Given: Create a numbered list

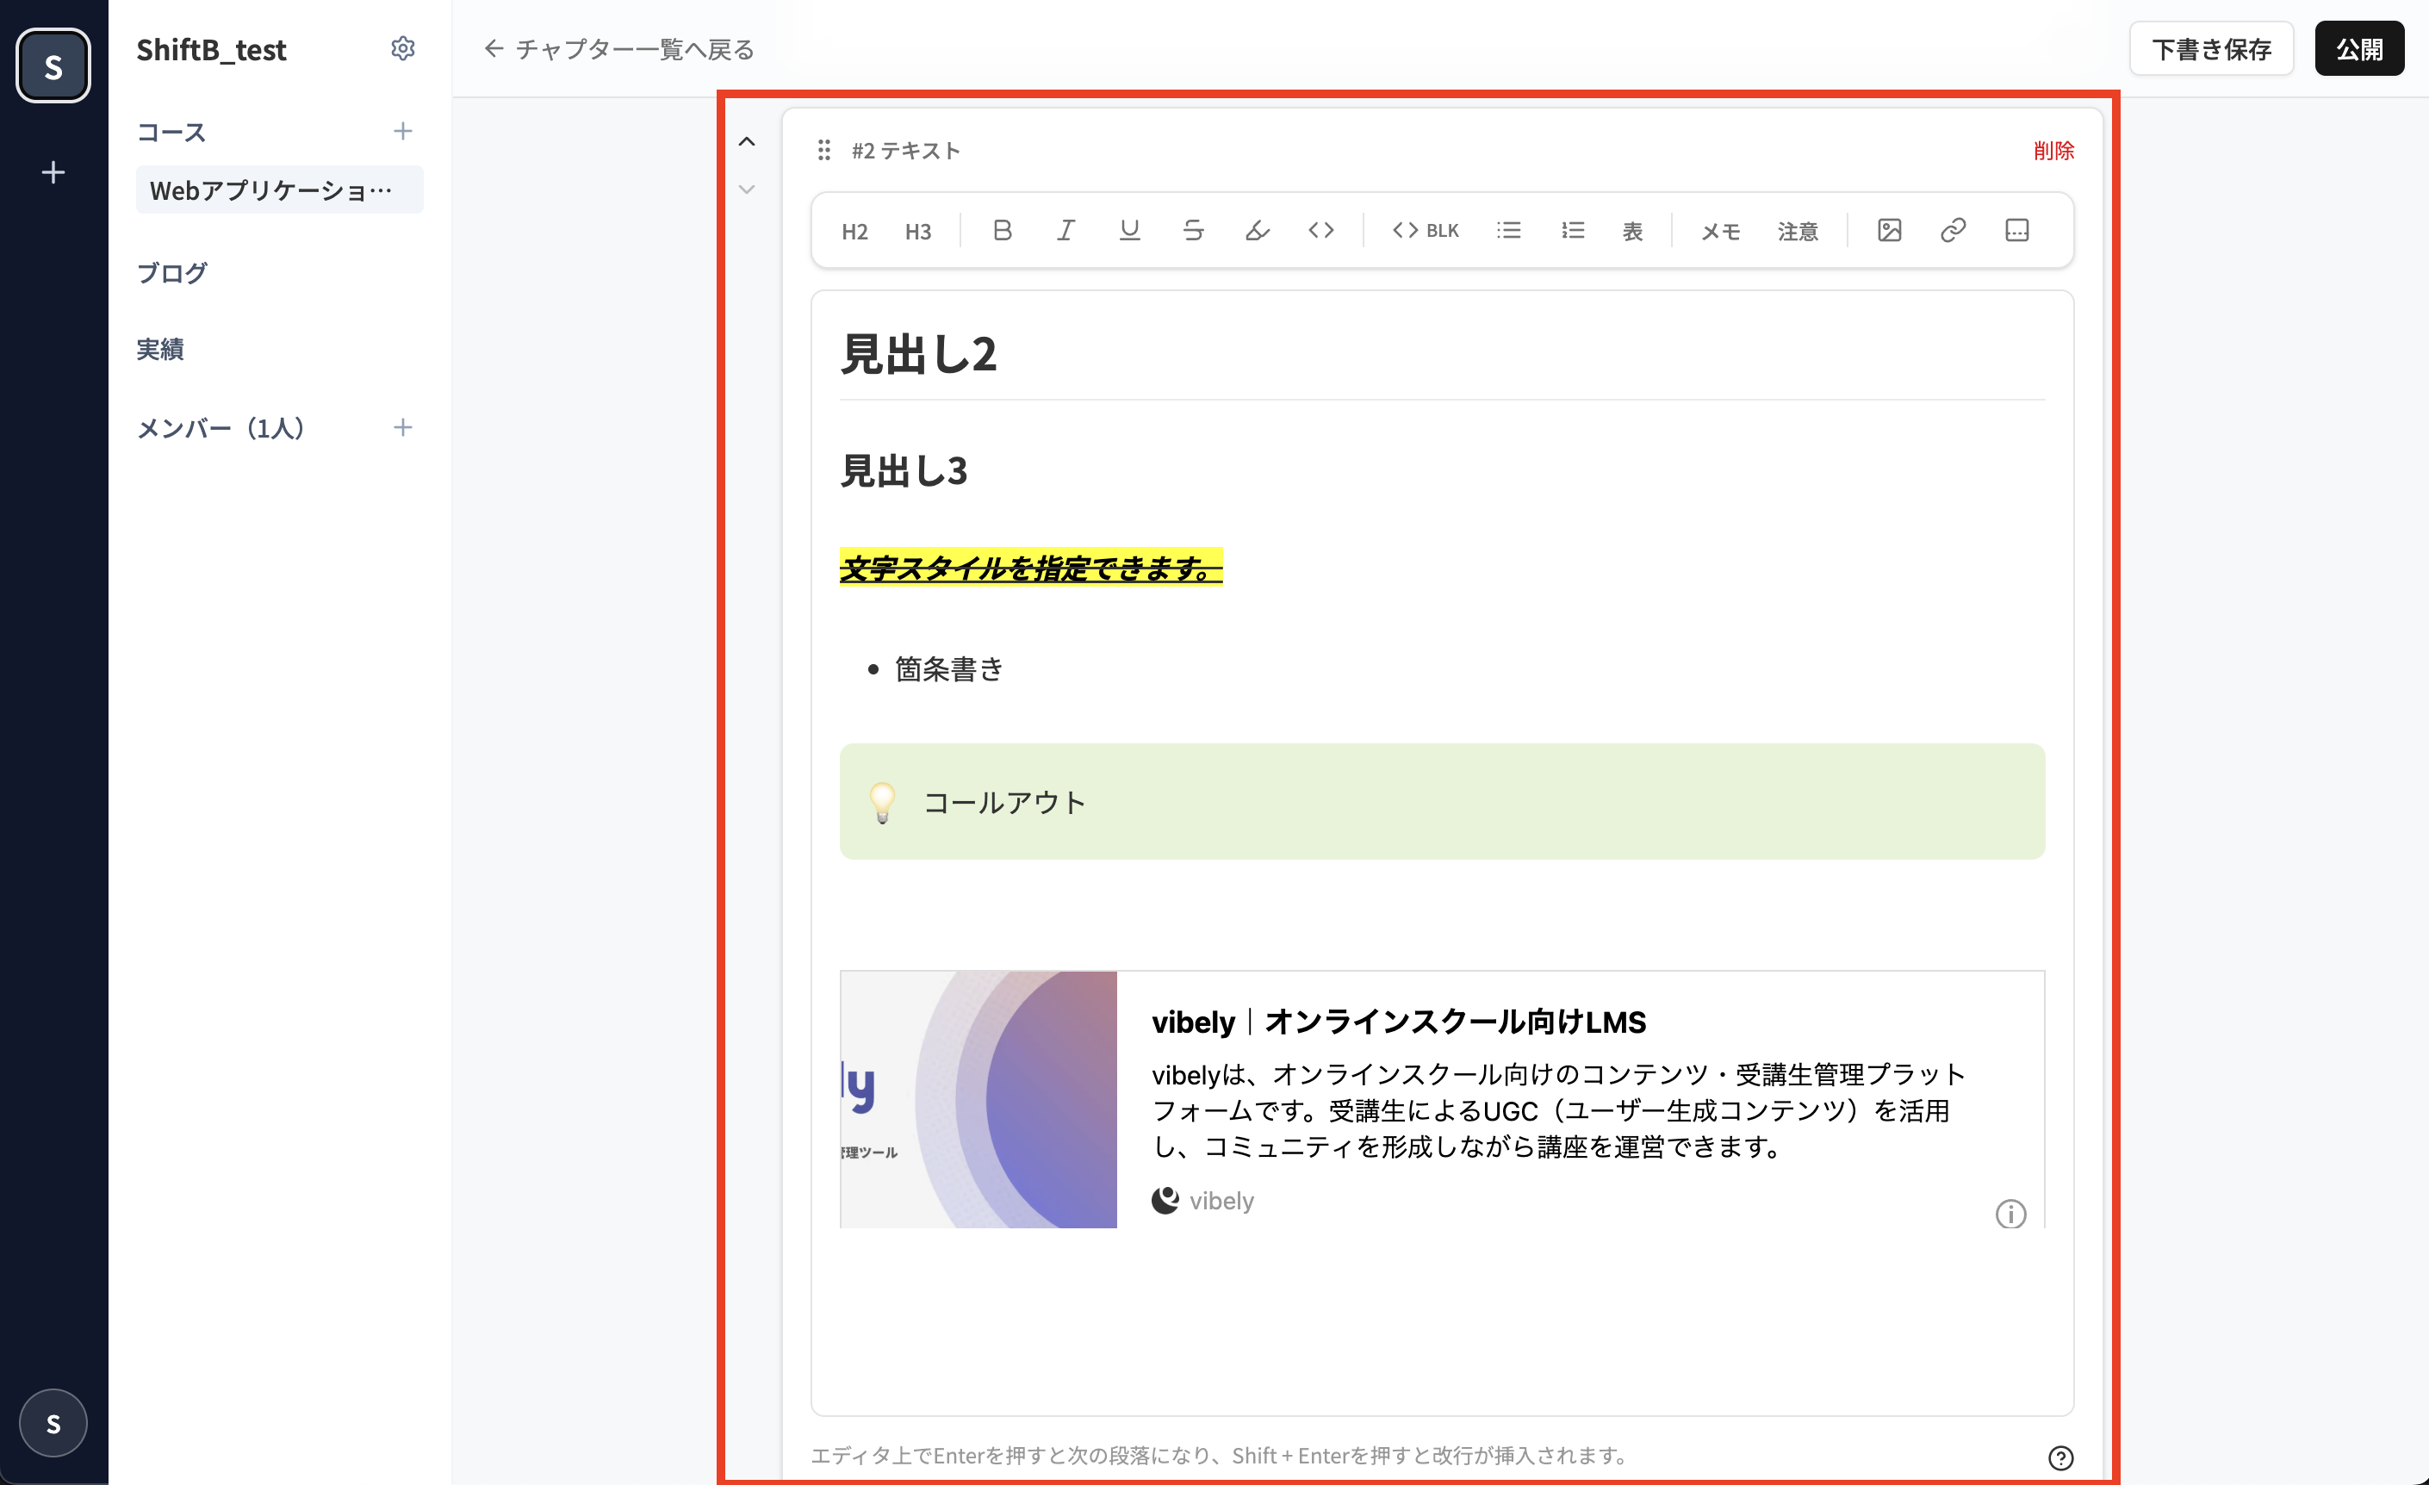Looking at the screenshot, I should click(1572, 231).
